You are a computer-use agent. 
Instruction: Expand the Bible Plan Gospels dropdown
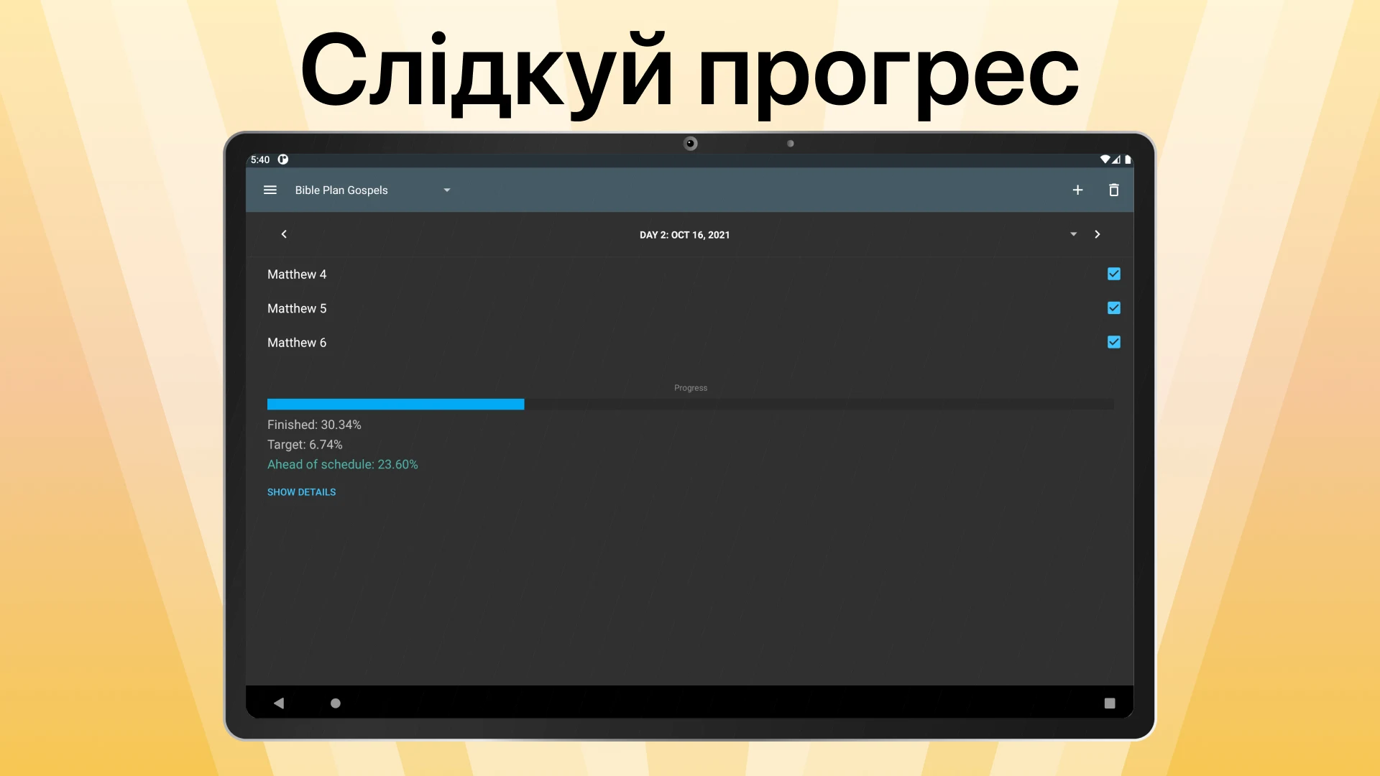point(373,190)
